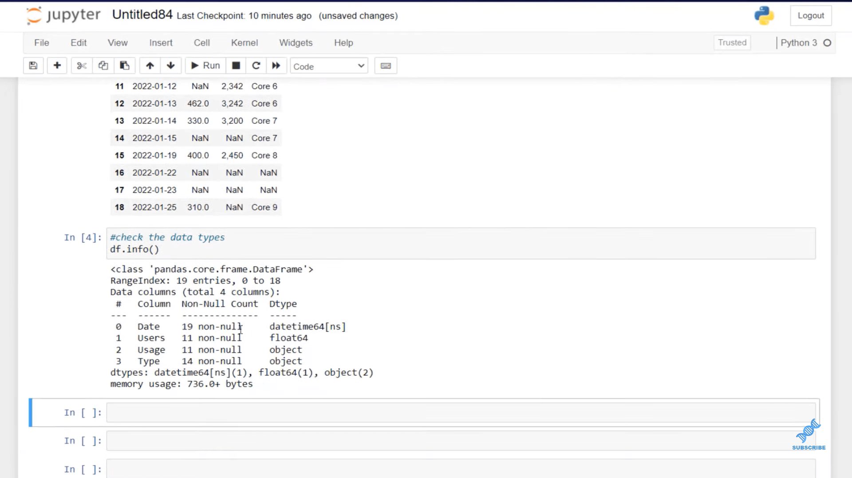This screenshot has width=852, height=478.
Task: Open the cell type Code dropdown
Action: [x=329, y=66]
